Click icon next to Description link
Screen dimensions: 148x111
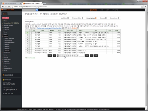[x=96, y=18]
